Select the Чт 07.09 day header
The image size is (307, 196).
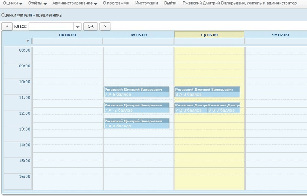coord(280,35)
